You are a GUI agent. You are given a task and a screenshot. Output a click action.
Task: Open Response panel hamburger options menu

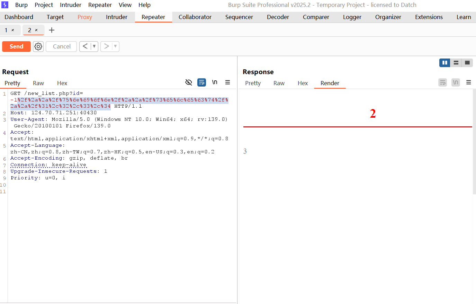coord(468,82)
